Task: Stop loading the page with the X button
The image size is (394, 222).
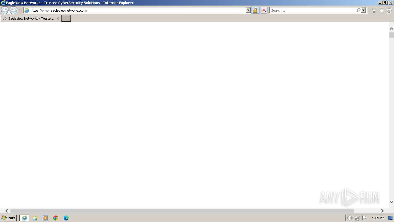Action: [264, 10]
